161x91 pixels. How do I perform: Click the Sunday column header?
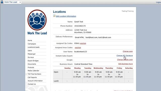pyautogui.click(x=67, y=68)
